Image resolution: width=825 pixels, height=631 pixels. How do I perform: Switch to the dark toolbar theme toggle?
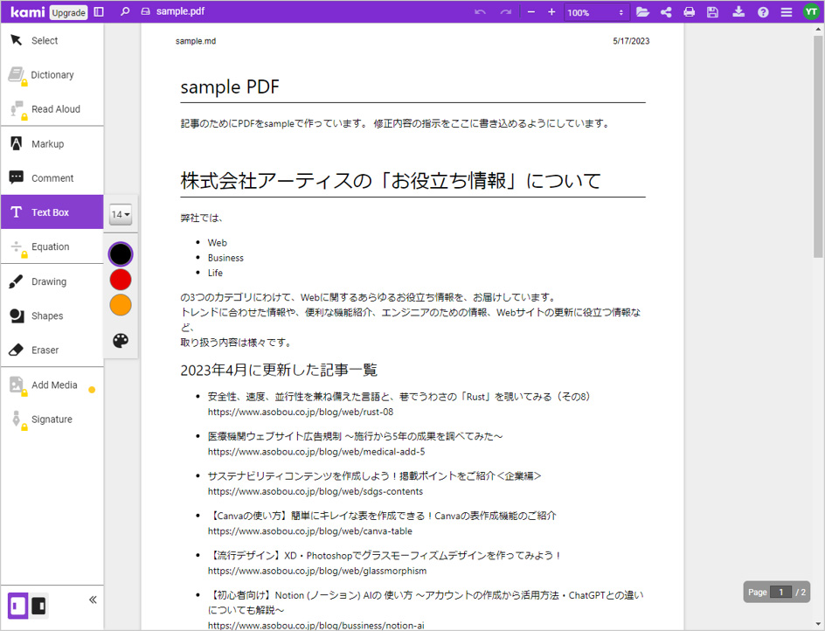38,606
